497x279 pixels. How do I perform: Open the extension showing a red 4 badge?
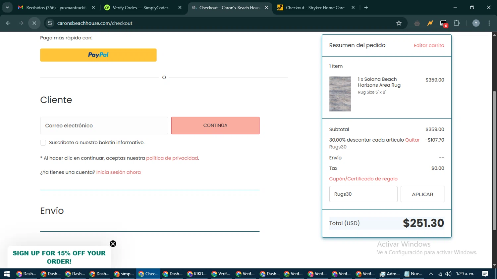[444, 23]
